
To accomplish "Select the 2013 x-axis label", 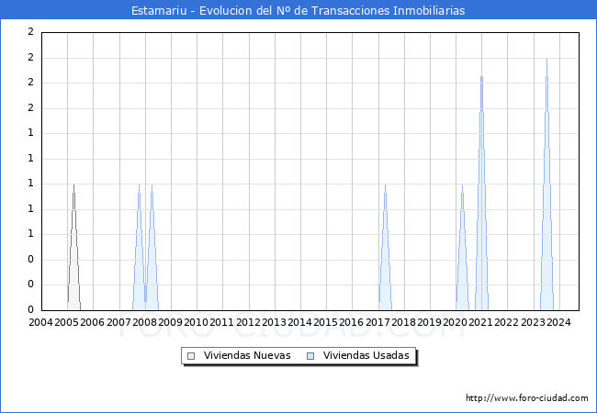I will tap(274, 322).
